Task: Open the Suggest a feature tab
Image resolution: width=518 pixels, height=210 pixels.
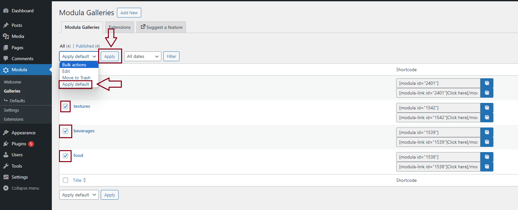Action: (x=161, y=27)
